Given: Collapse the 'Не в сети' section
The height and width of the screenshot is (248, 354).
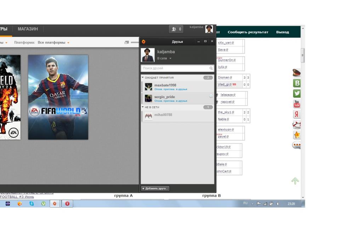Looking at the screenshot, I should 143,107.
